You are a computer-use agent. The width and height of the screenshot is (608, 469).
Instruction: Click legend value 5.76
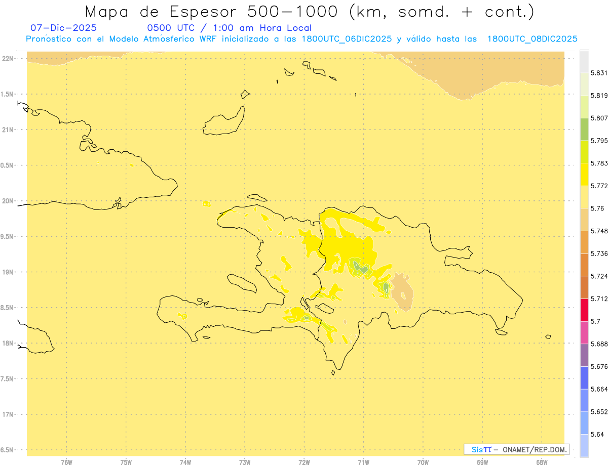click(x=598, y=208)
